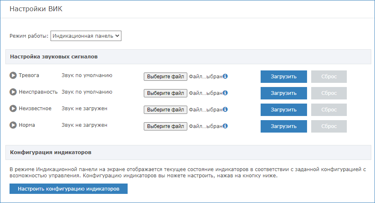Upload the Норма sound with Загрузить
Viewport: 375px width, 203px height.
[283, 126]
